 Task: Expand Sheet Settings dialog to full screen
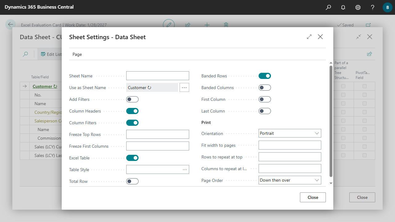tap(309, 37)
